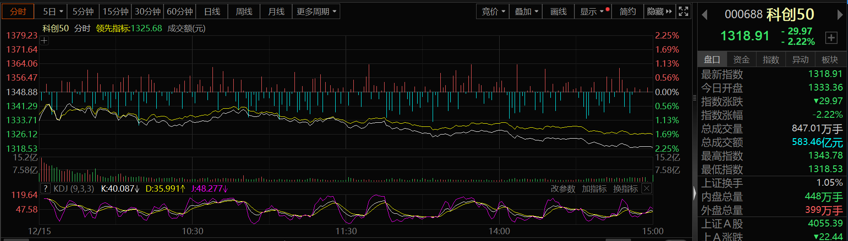Screen dimensions: 848x241
Task: Click 换指标 to change indicator
Action: click(625, 188)
